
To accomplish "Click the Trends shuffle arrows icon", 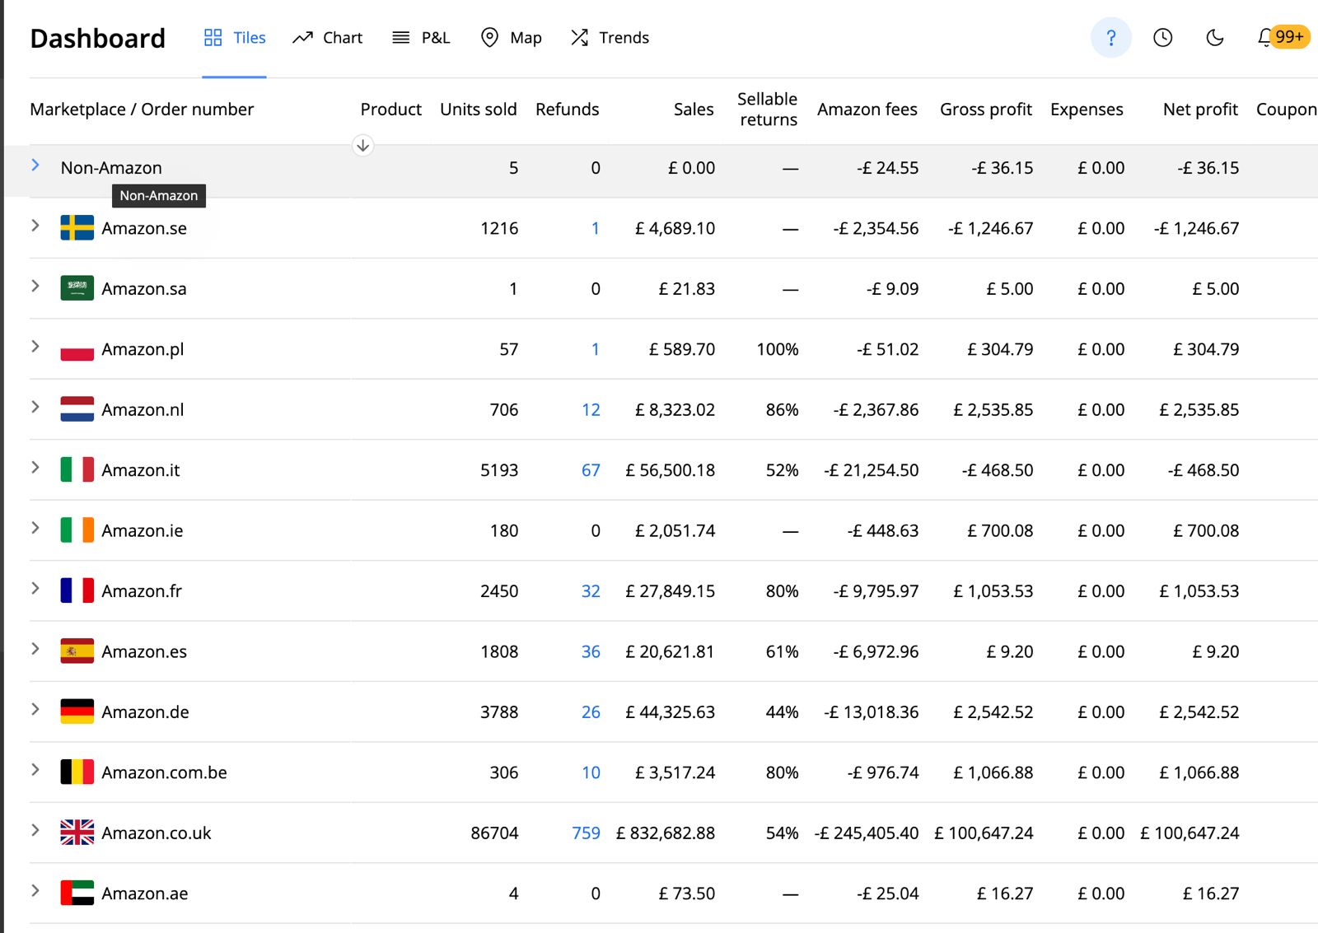I will [x=579, y=38].
